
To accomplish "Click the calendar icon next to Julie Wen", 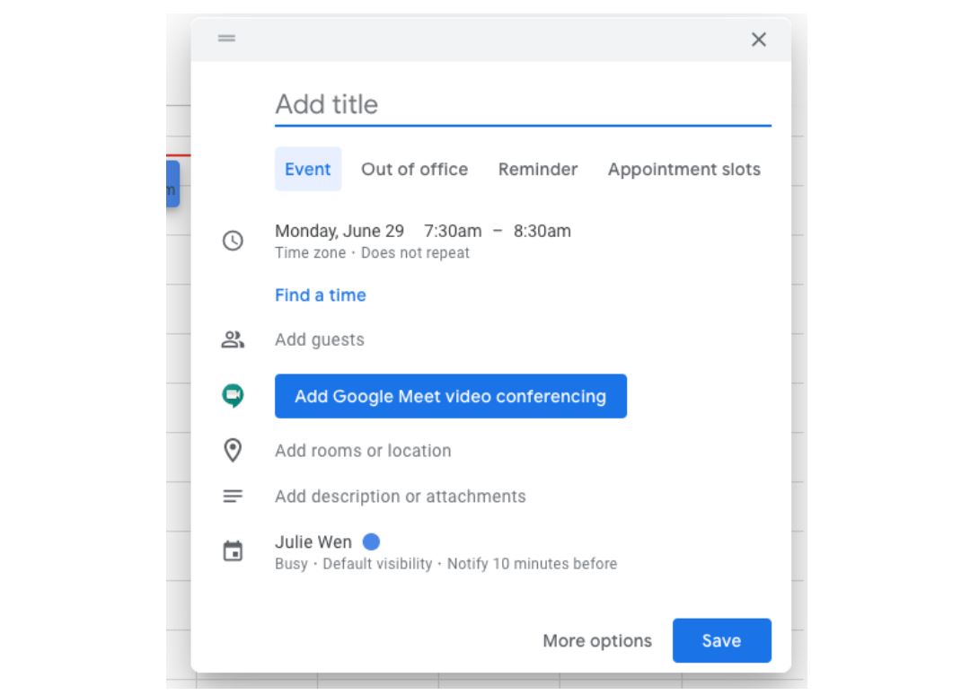I will 233,552.
